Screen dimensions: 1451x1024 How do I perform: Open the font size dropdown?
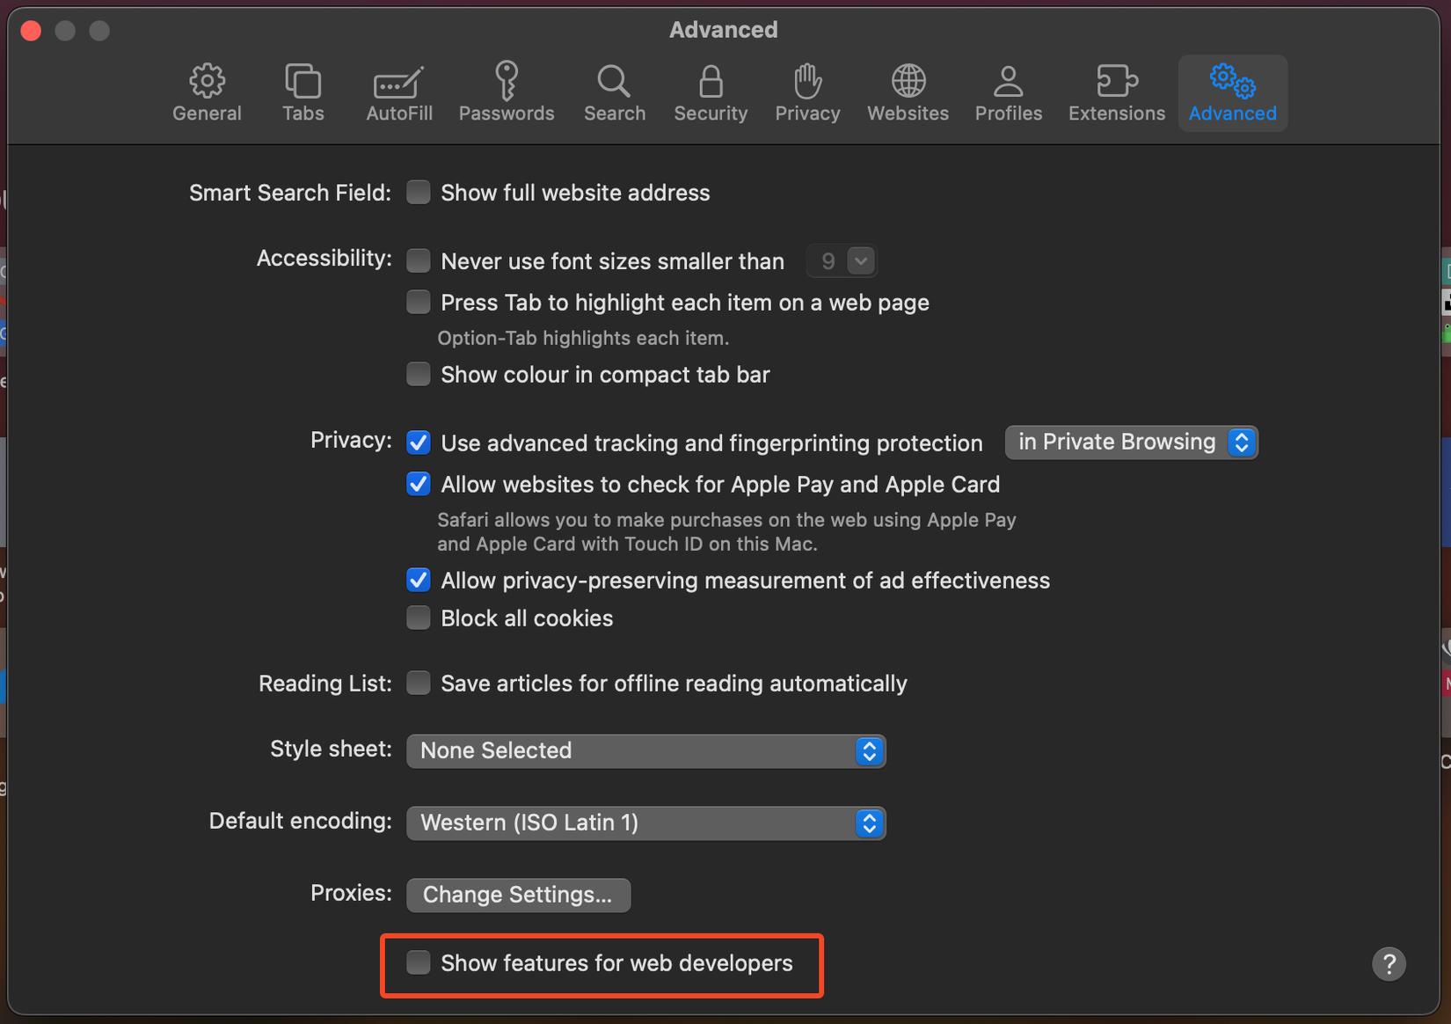point(842,260)
